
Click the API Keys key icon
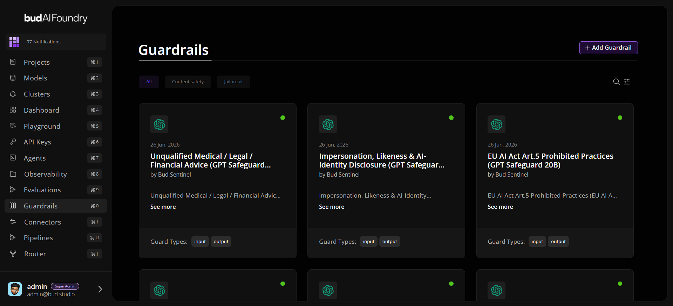tap(13, 142)
